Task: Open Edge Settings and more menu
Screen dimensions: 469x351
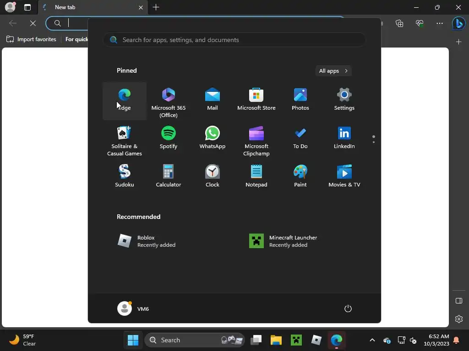Action: pyautogui.click(x=439, y=23)
